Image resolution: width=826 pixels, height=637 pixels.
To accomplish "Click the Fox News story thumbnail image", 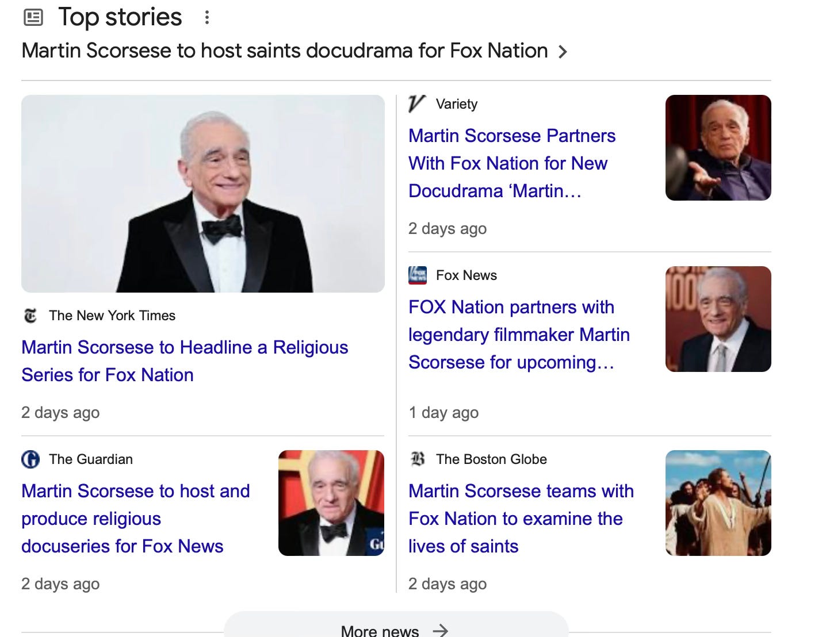I will pos(718,319).
